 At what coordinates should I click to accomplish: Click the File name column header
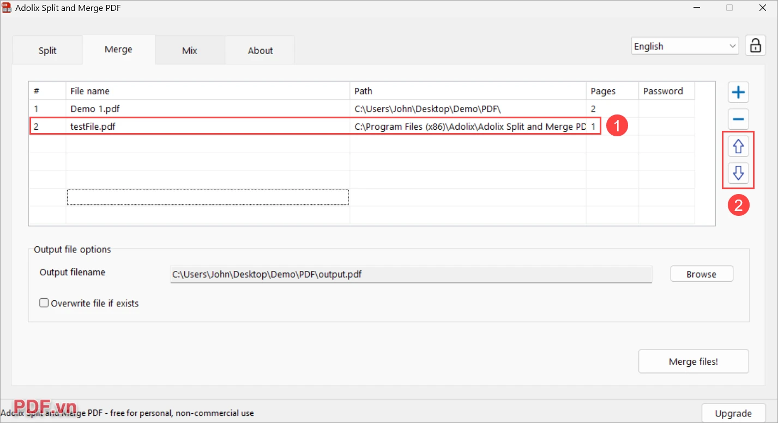208,91
